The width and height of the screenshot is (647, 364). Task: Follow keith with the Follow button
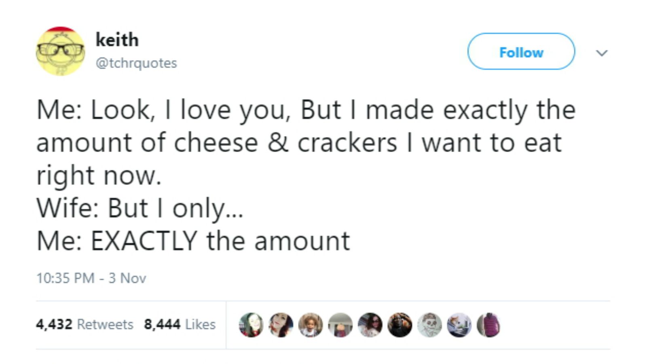(x=521, y=52)
